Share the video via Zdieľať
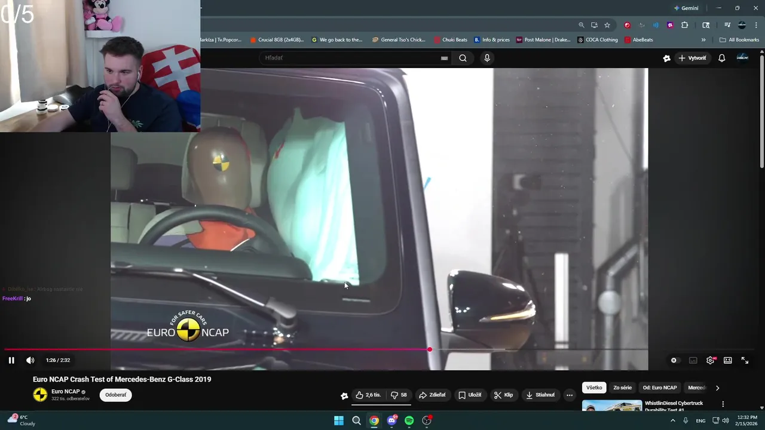 432,395
